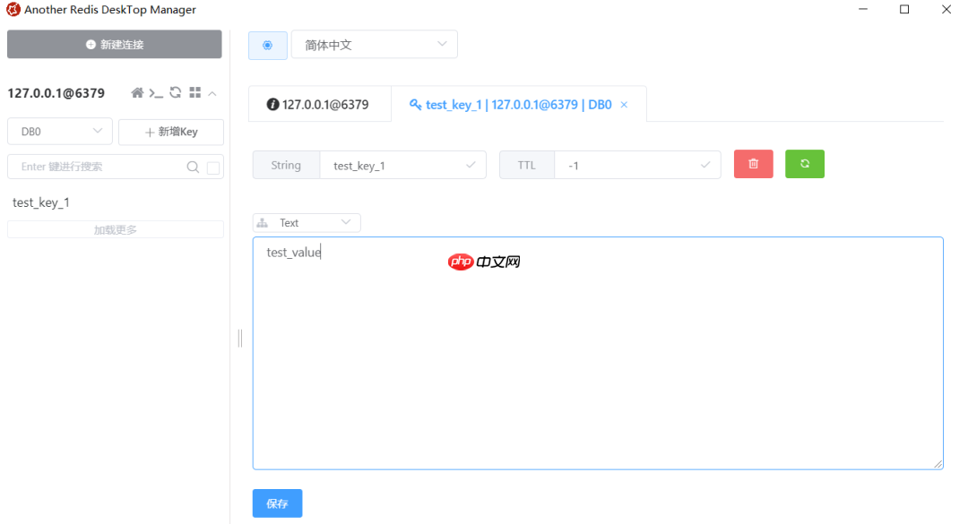Viewport: 968px width, 524px height.
Task: Open the Text view format dropdown
Action: pyautogui.click(x=306, y=222)
